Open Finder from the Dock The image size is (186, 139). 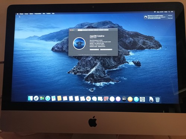point(30,98)
